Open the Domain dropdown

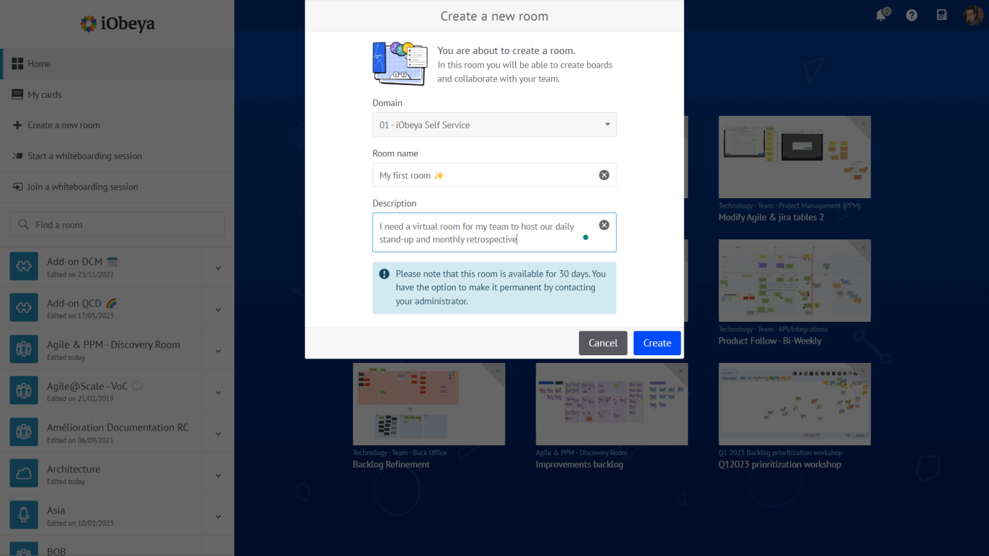[x=494, y=125]
